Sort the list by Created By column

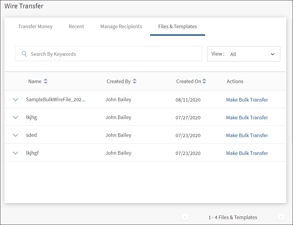click(135, 81)
